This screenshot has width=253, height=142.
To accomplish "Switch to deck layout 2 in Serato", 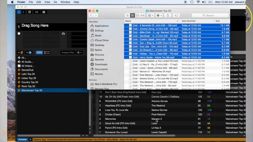I will [x=23, y=12].
